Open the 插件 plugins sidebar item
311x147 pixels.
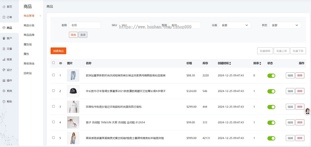(8, 80)
